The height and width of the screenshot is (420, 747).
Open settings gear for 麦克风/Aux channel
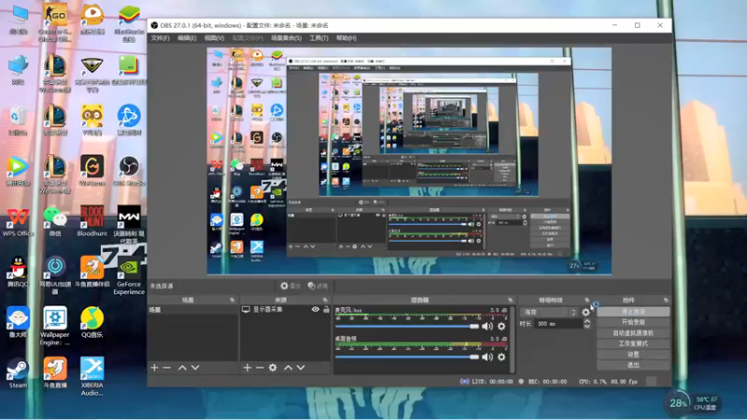[501, 326]
